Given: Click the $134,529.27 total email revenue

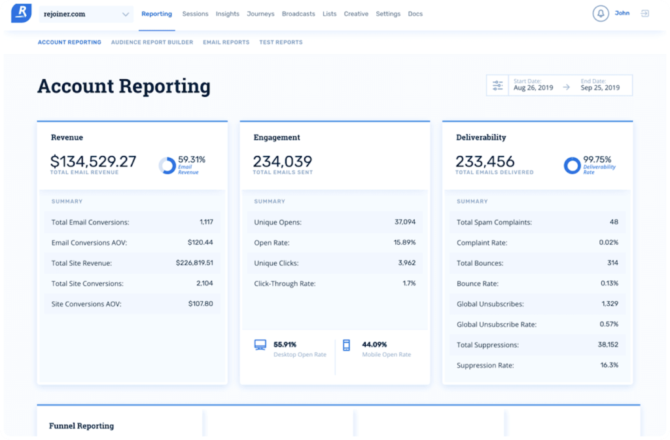Looking at the screenshot, I should coord(93,162).
